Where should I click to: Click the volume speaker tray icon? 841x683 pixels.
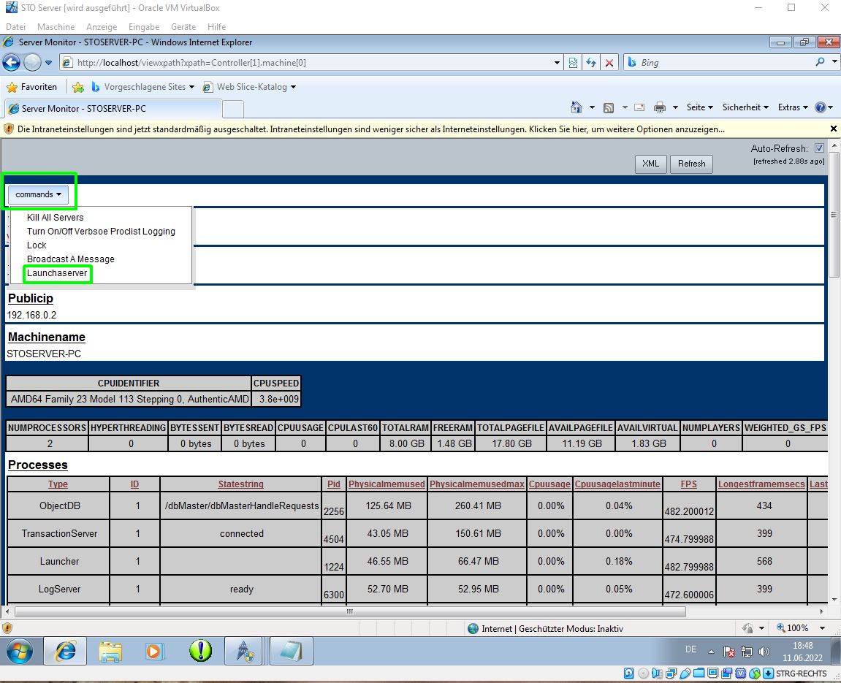[764, 652]
